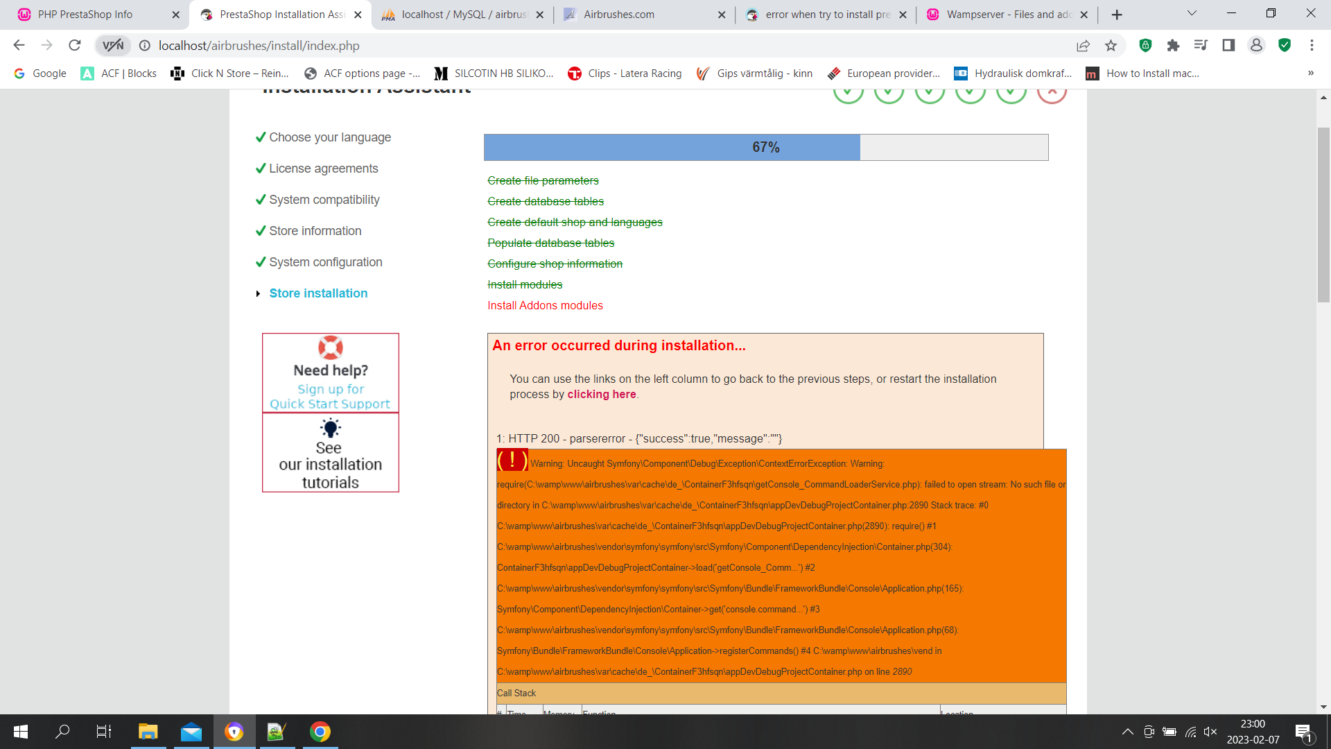Show hidden system tray icons
Screen dimensions: 1331x749
point(1128,732)
